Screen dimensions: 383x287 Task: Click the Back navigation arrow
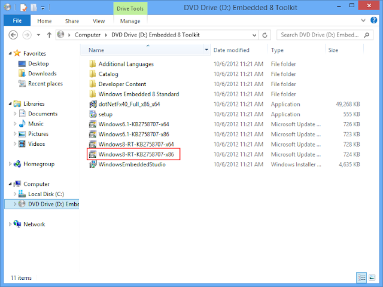(13, 35)
